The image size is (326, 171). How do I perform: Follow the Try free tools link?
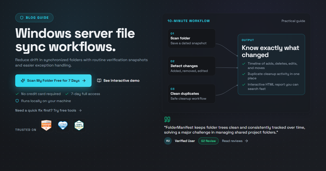click(x=49, y=110)
